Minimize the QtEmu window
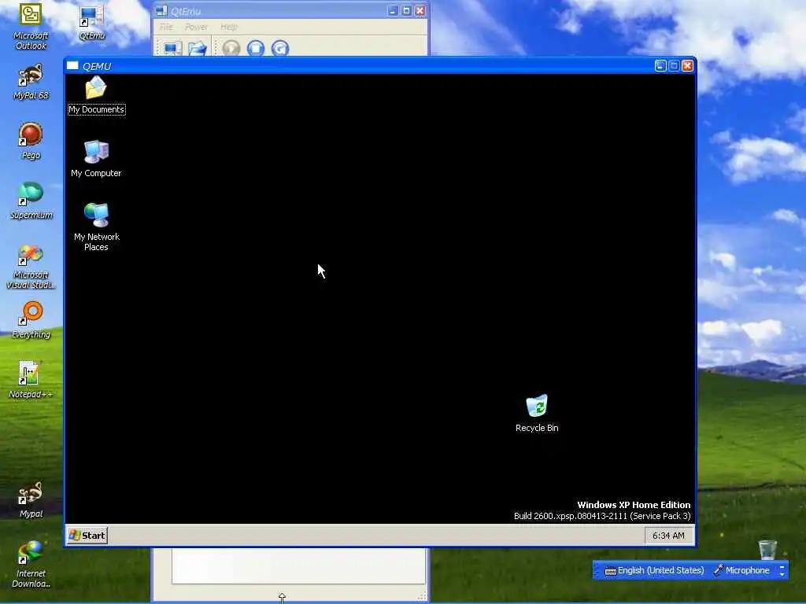806x604 pixels. point(393,10)
